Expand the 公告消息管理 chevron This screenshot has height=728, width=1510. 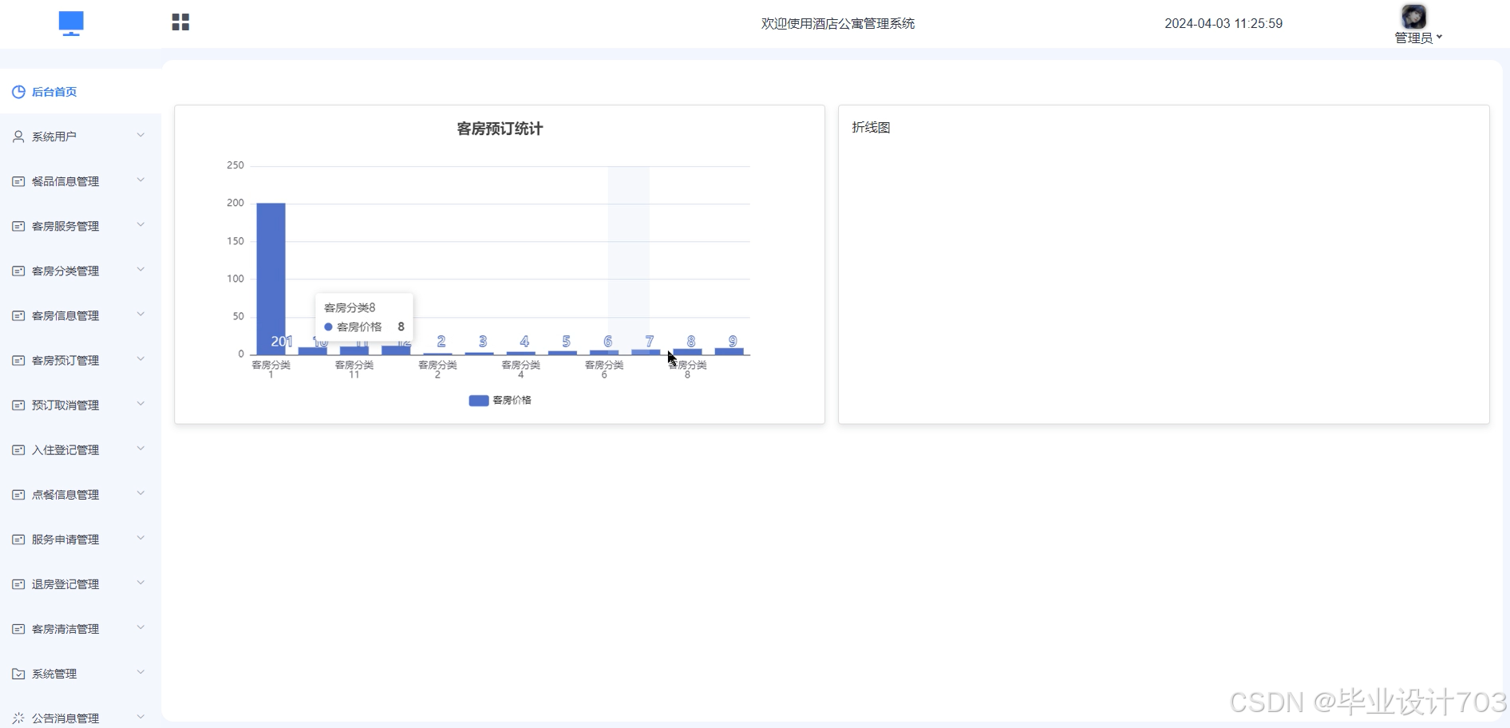coord(140,717)
